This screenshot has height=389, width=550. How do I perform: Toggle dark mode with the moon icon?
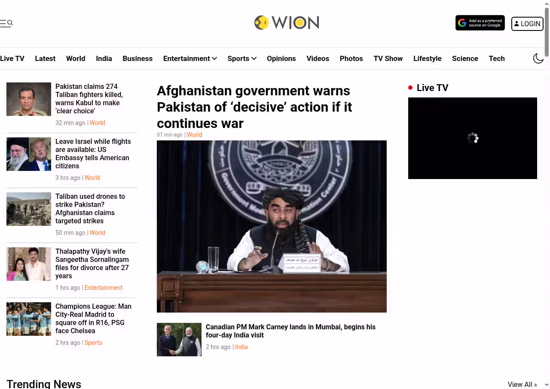[x=538, y=58]
